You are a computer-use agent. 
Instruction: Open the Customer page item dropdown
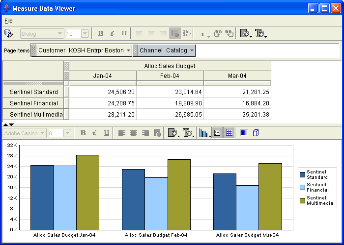click(x=128, y=50)
